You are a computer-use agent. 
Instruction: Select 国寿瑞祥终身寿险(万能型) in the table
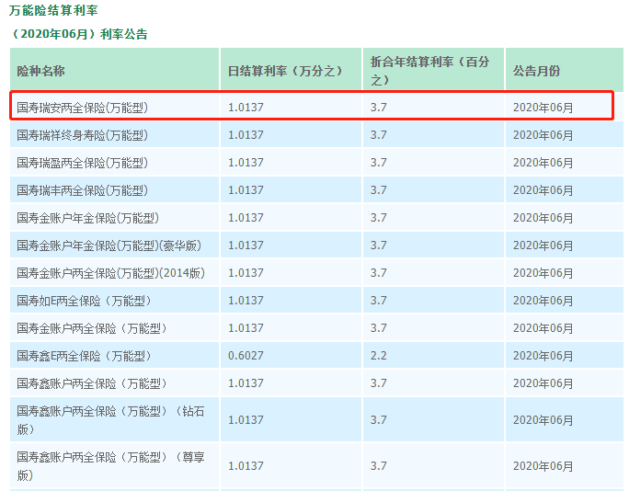82,135
